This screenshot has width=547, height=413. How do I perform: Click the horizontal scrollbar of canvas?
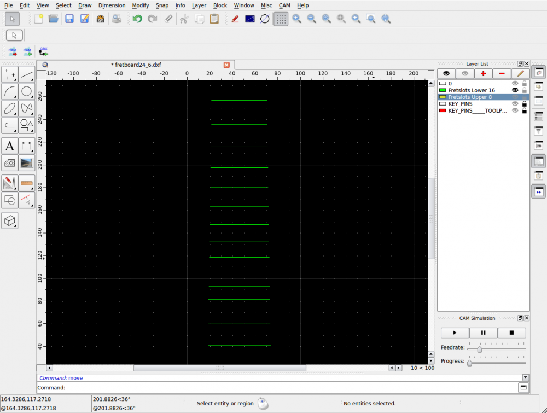220,368
